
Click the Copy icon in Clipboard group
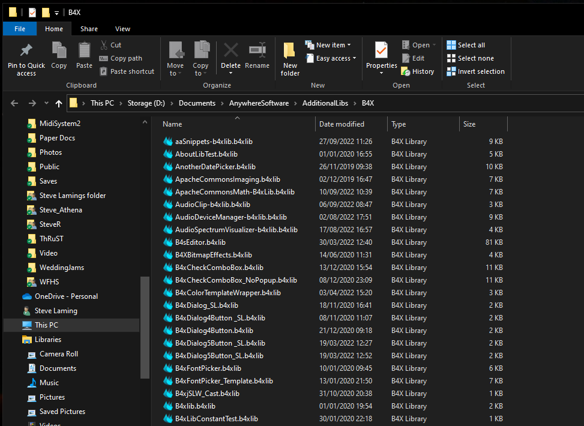(59, 50)
